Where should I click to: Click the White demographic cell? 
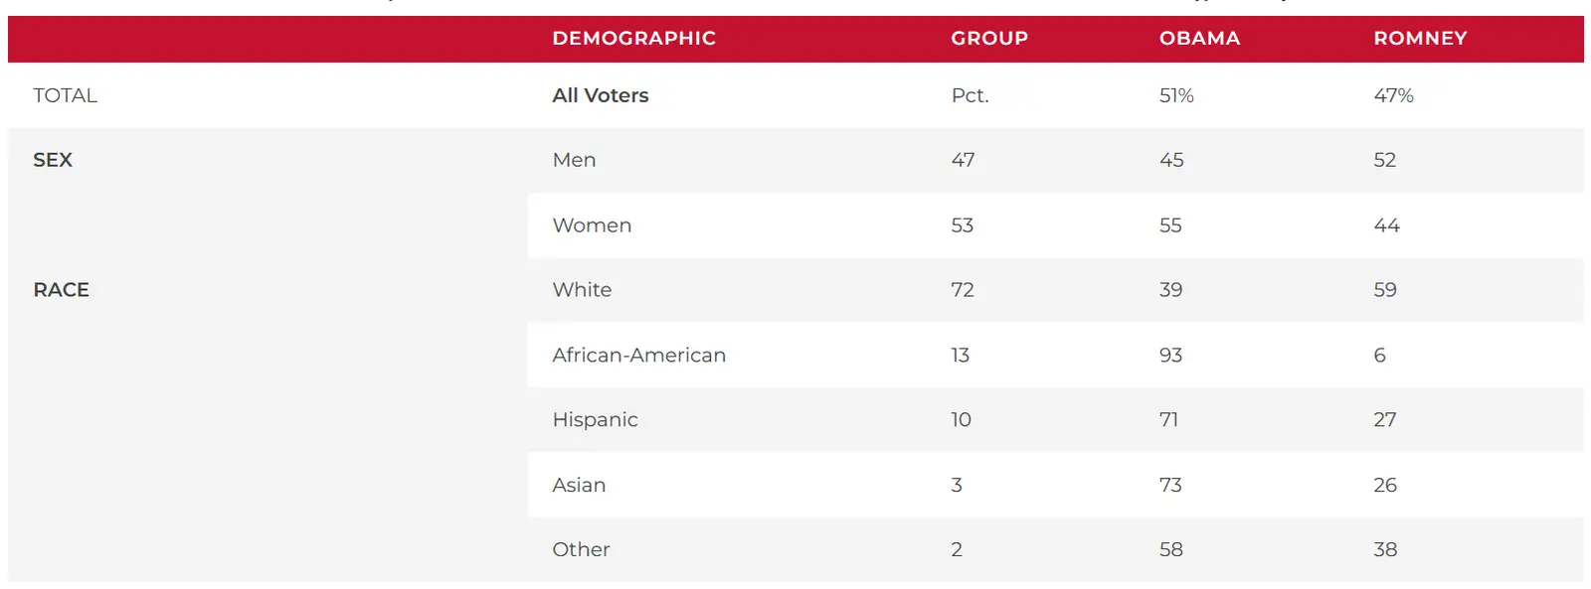(582, 290)
